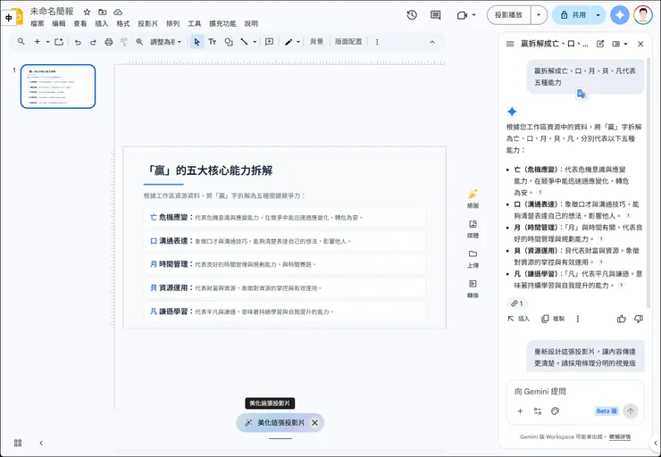This screenshot has width=661, height=457.
Task: Choose the select cursor tool
Action: tap(197, 42)
